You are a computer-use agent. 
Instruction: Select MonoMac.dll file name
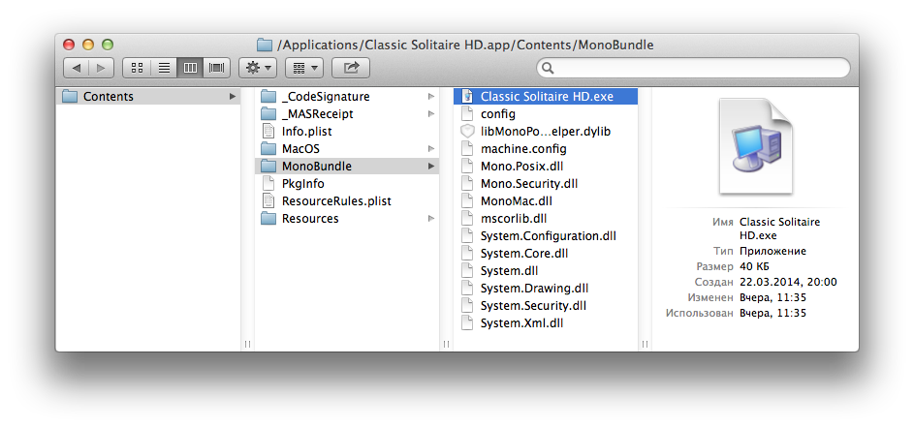(516, 201)
